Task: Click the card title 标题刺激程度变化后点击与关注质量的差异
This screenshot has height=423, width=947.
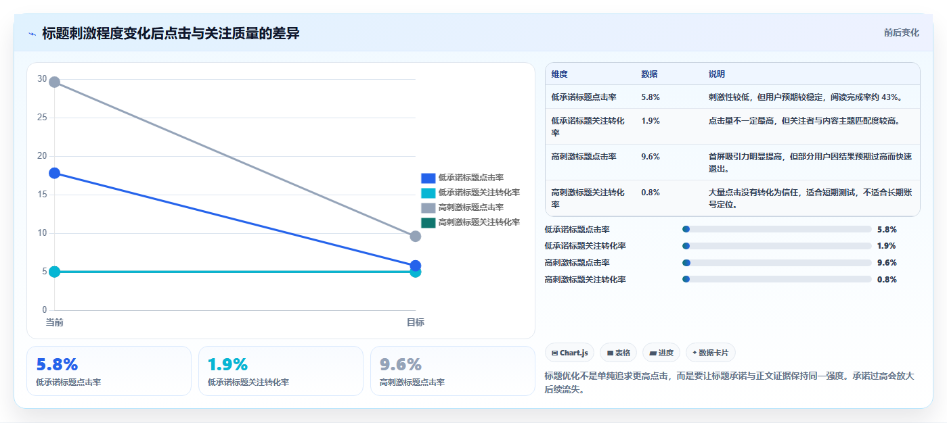Action: click(171, 33)
